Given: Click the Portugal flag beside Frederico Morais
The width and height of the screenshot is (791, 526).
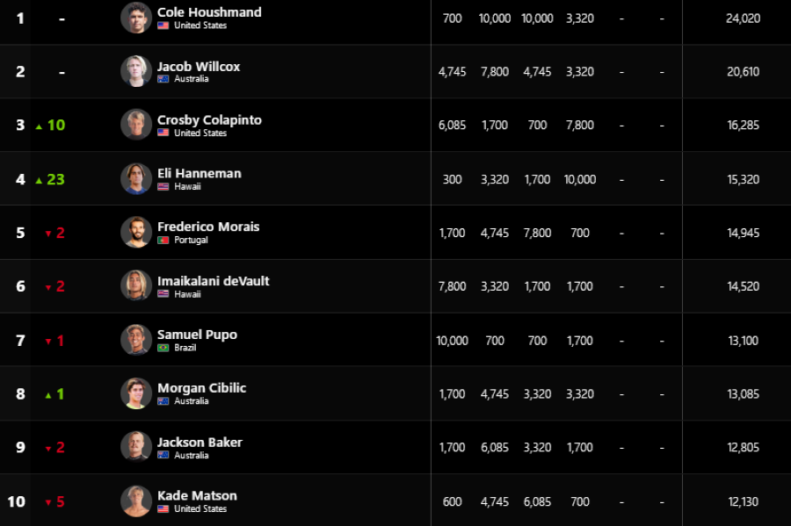Looking at the screenshot, I should [163, 240].
